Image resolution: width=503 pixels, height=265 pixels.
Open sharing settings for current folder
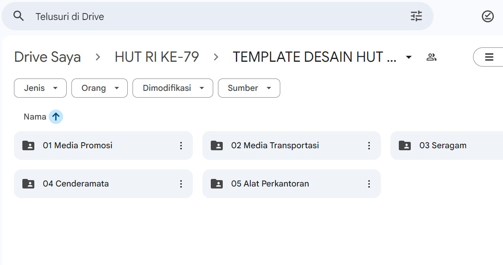[431, 57]
